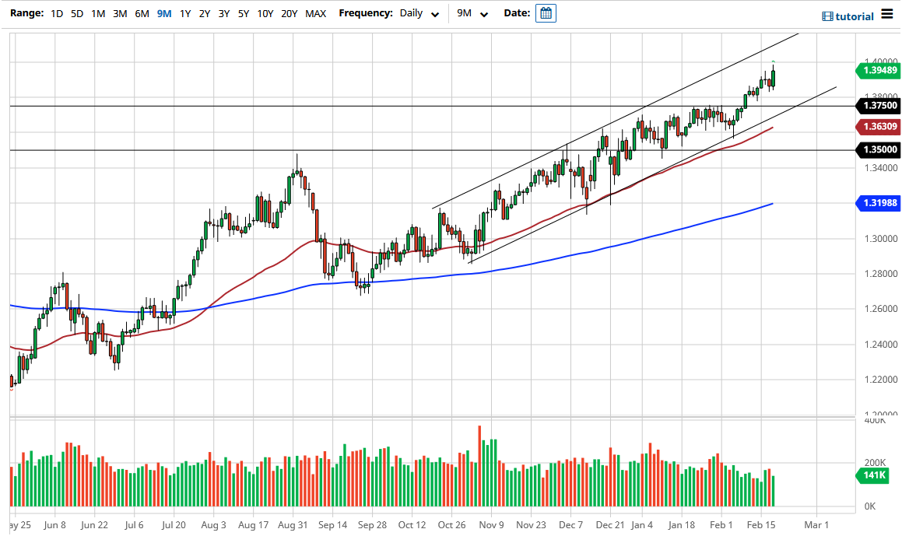Select the 5D range
The width and height of the screenshot is (902, 543).
point(76,13)
